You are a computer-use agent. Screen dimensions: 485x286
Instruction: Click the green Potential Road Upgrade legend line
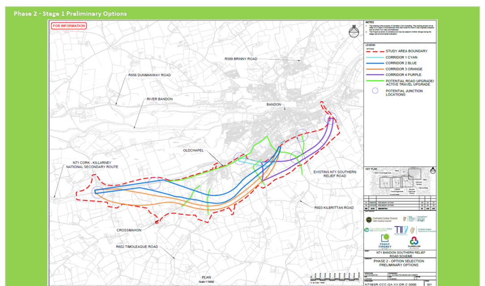pyautogui.click(x=375, y=81)
